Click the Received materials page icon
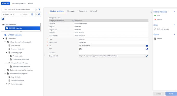The image size is (177, 96). coord(9,63)
